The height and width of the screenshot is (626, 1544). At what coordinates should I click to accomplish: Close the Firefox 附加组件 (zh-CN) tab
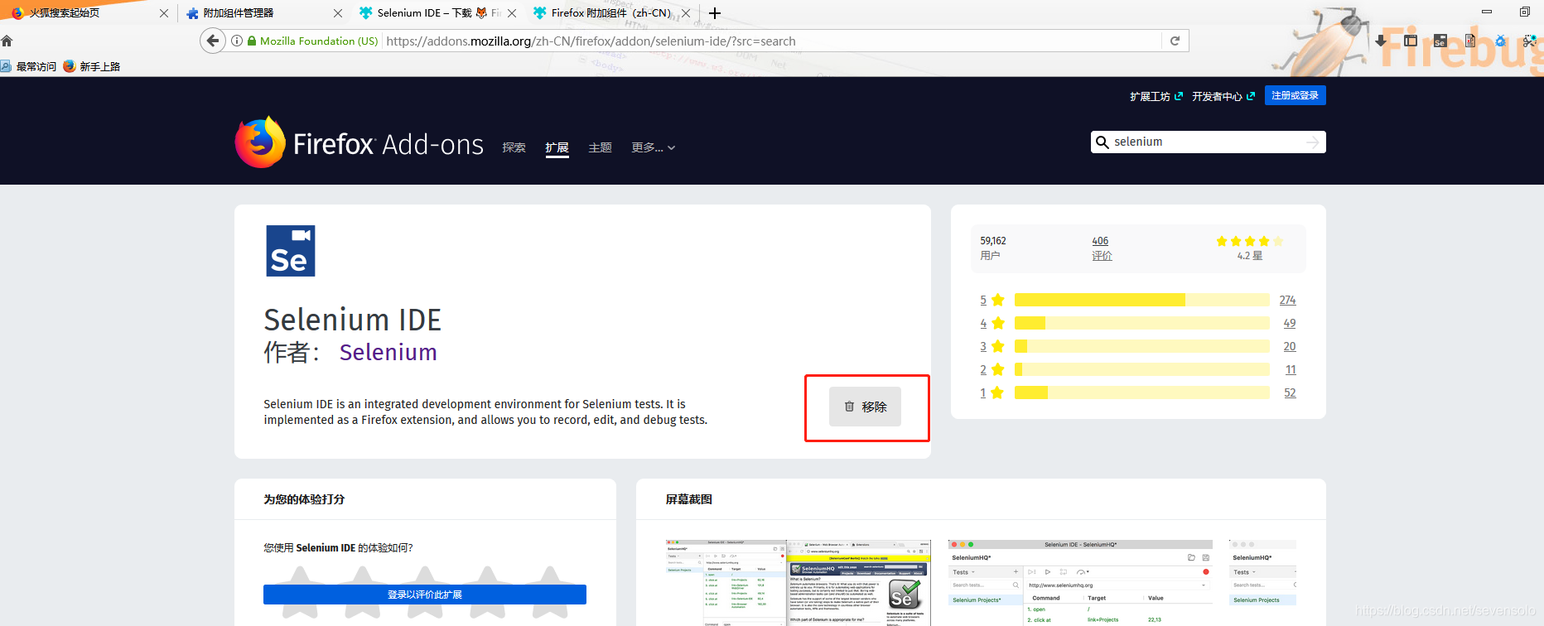point(686,13)
